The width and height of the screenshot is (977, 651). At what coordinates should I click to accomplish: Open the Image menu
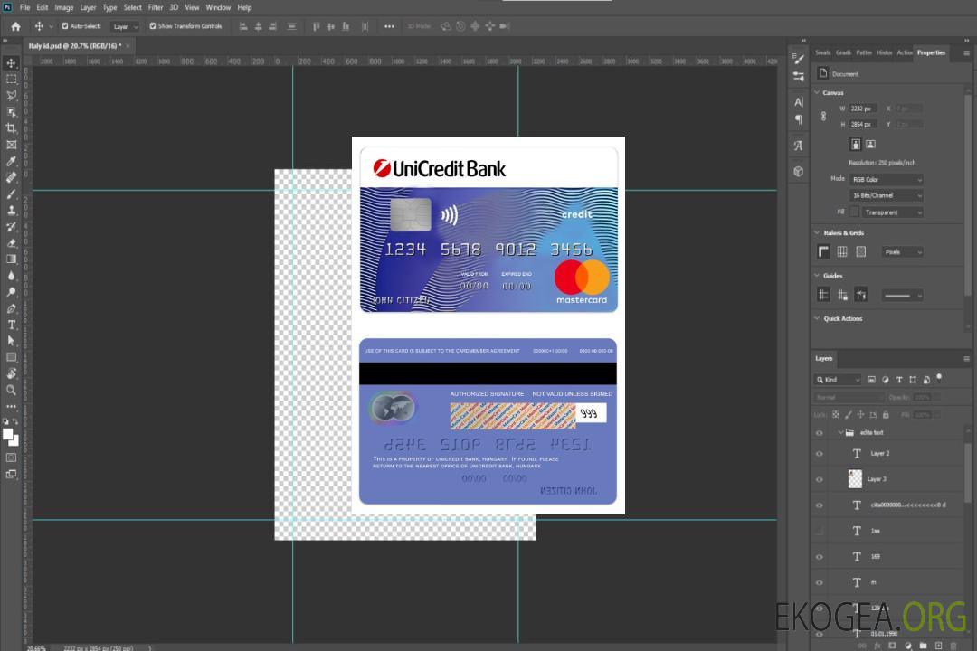tap(64, 7)
